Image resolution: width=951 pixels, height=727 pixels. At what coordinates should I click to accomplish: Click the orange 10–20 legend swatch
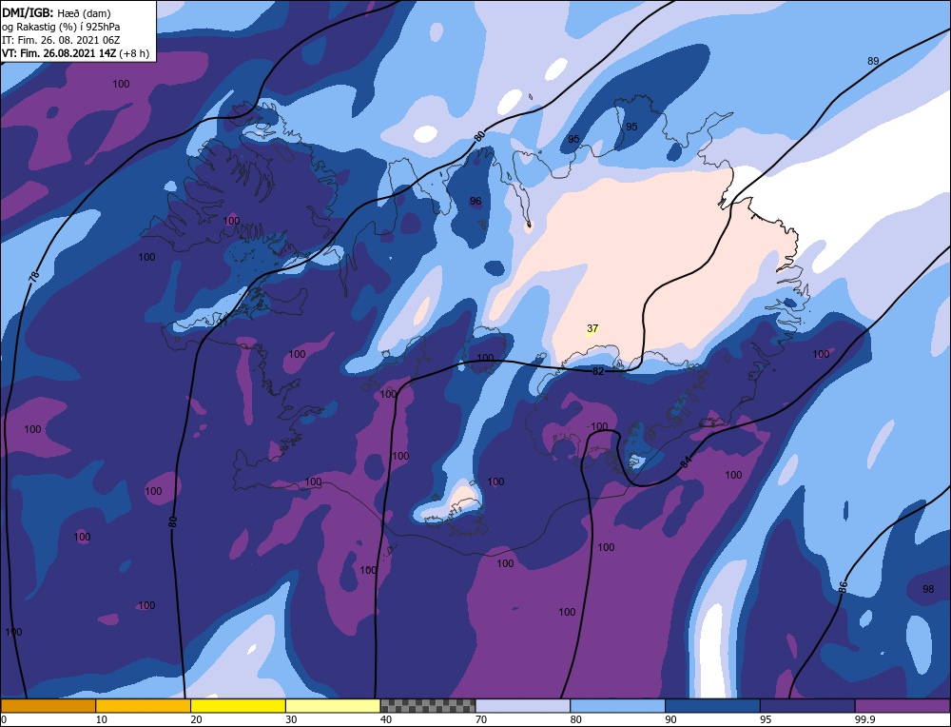pos(144,706)
